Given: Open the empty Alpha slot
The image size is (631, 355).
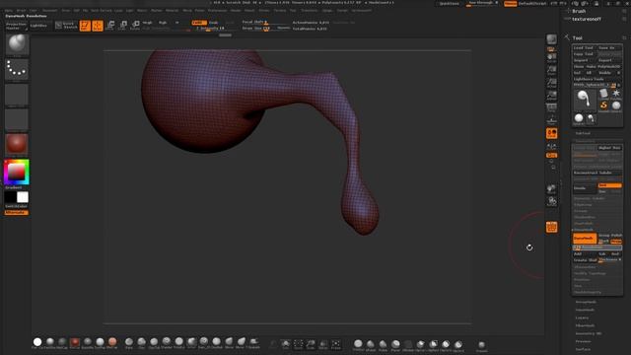Looking at the screenshot, I should point(17,95).
